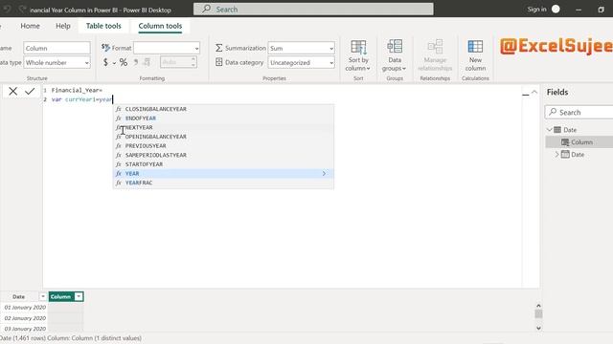Choose PREVIOUSYEAR from the suggestions

click(x=223, y=146)
